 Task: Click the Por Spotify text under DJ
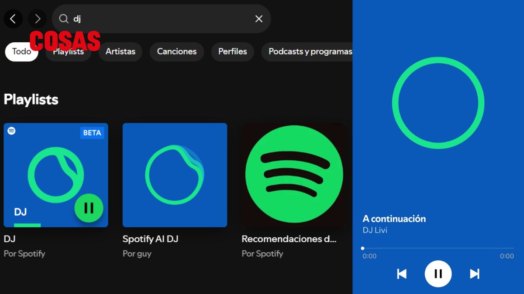(24, 254)
